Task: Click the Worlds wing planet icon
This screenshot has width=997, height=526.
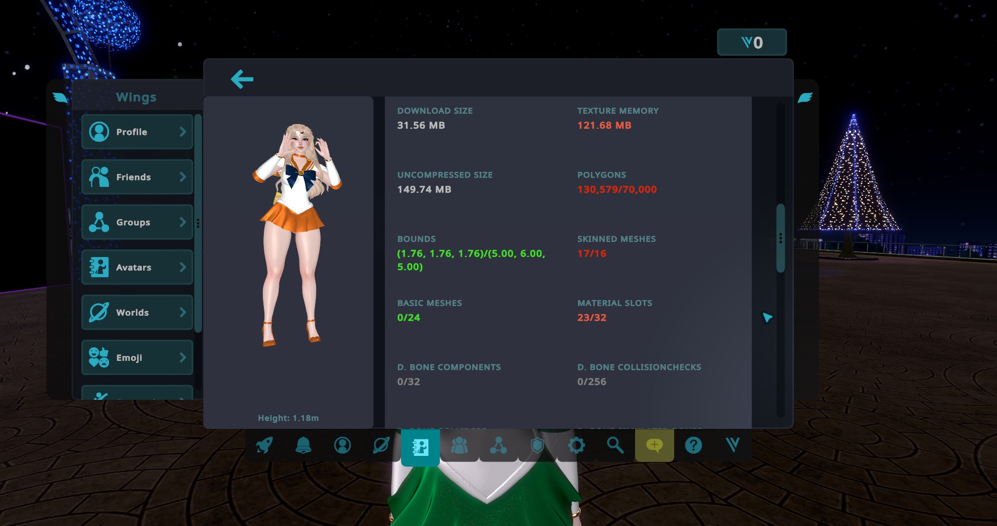Action: (99, 313)
